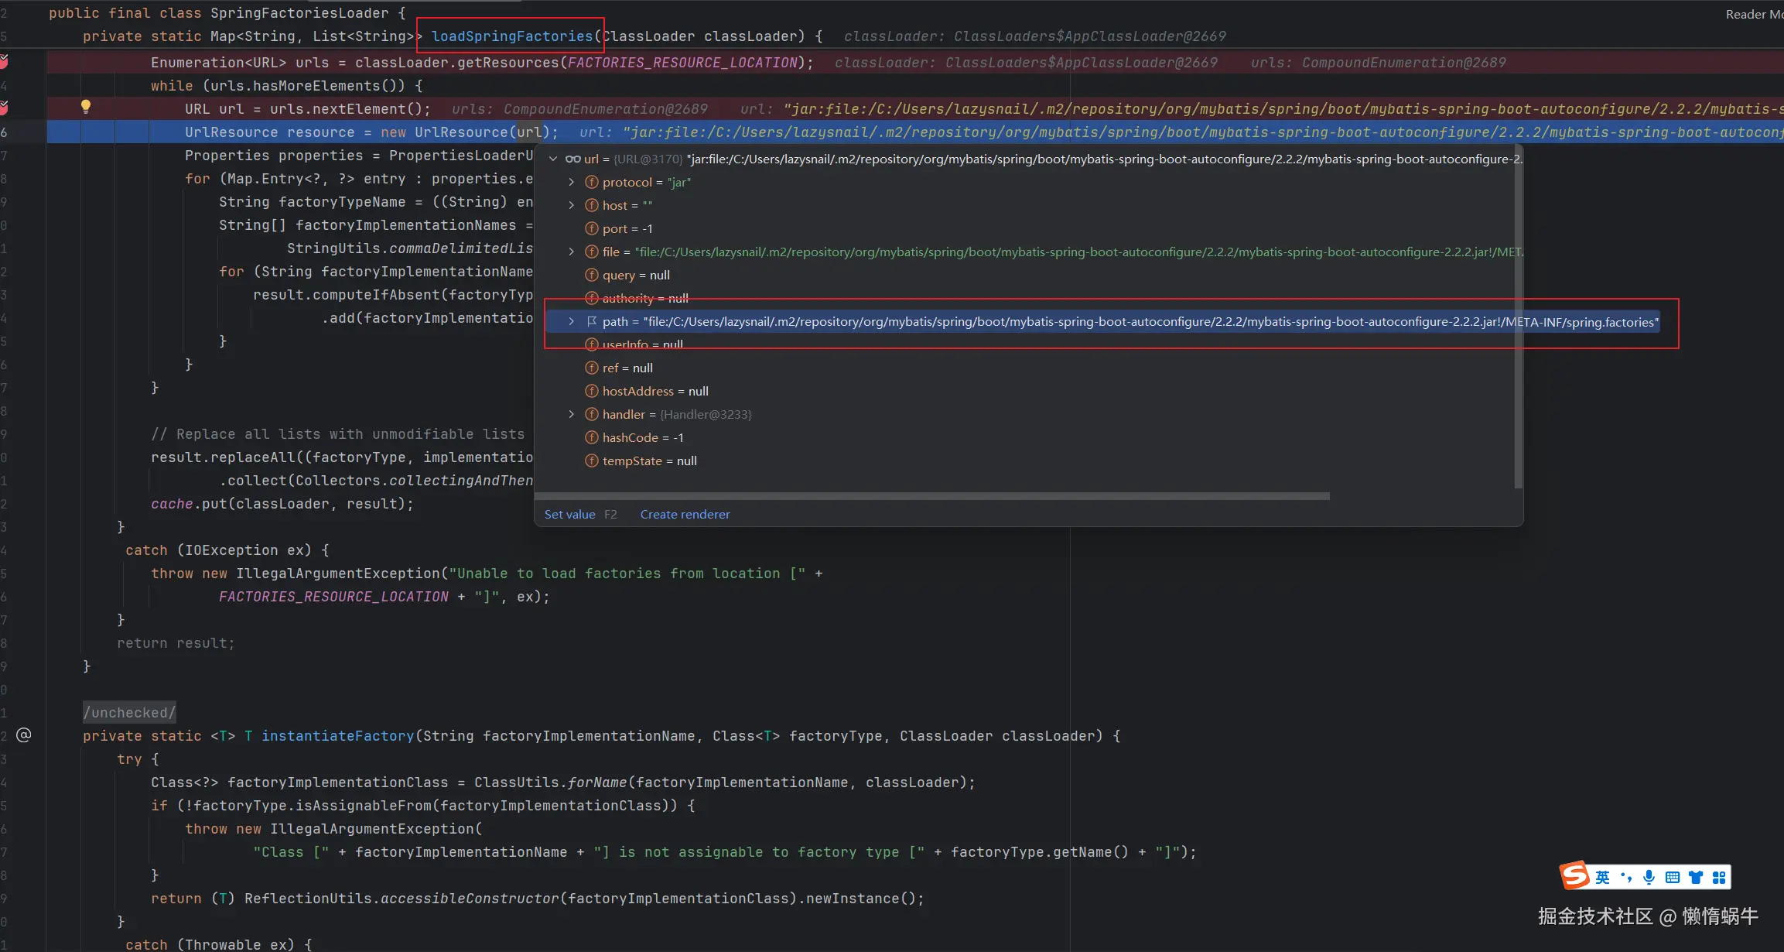Screen dimensions: 1784x952
Task: Click the Sogou S logo icon
Action: pyautogui.click(x=1574, y=876)
